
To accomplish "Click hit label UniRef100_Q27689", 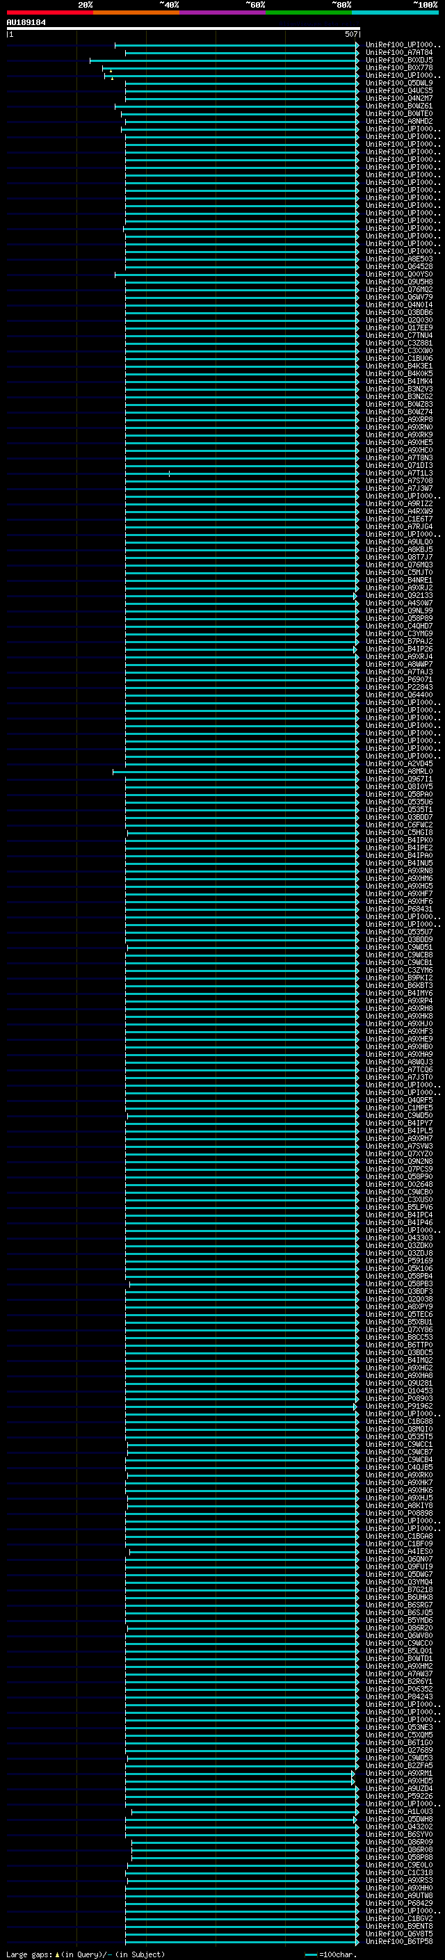I will [x=398, y=1750].
